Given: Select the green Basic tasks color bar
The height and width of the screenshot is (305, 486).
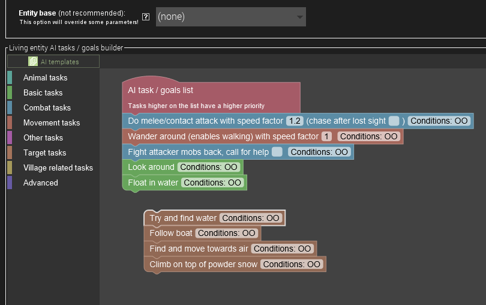Looking at the screenshot, I should pyautogui.click(x=10, y=92).
